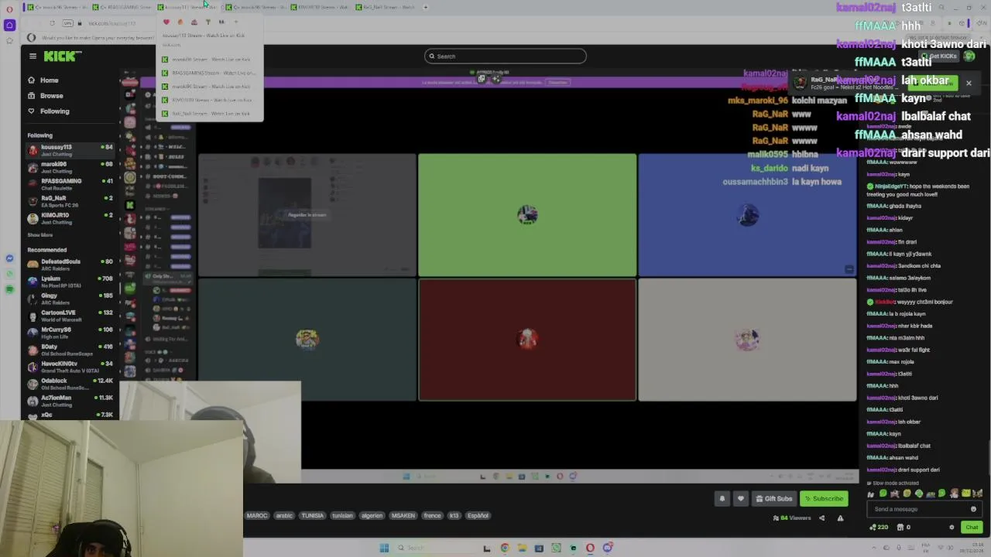Switch to the KIMOJR10 Stream browser tab

321,7
